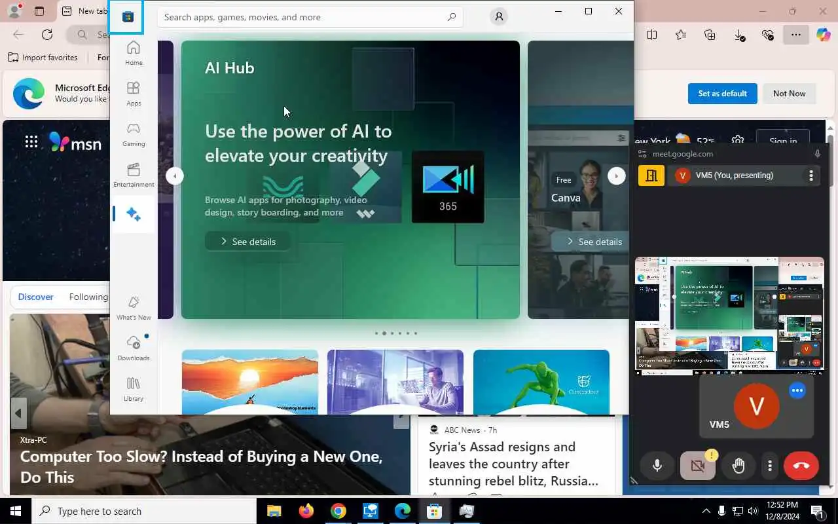838x524 pixels.
Task: Click See details on AI Hub banner
Action: [x=247, y=242]
